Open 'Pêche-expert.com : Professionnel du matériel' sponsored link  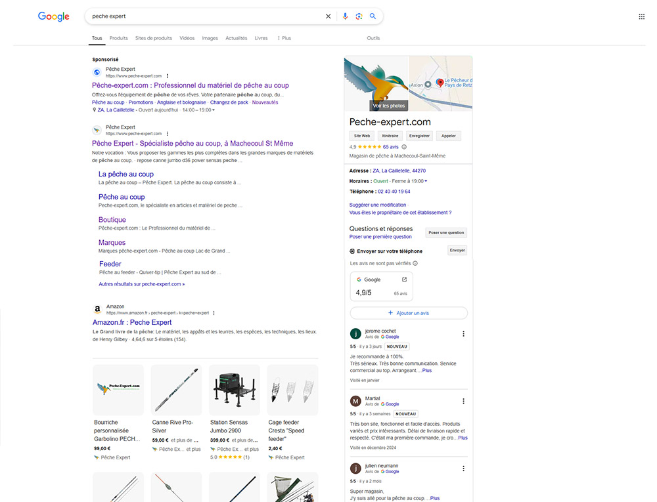(191, 85)
